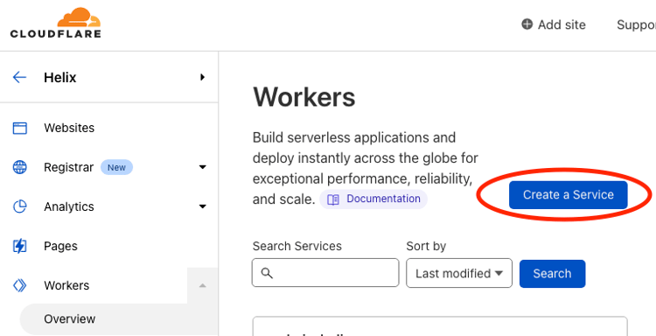Click the Registrar globe icon

[x=19, y=167]
